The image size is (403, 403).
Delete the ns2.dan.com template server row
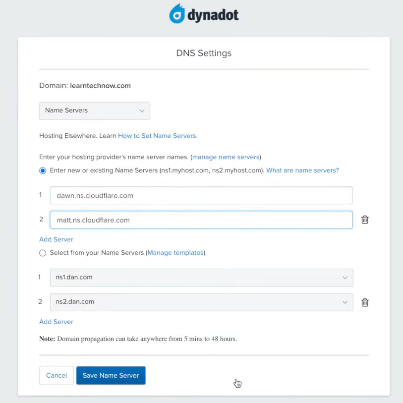coord(365,302)
